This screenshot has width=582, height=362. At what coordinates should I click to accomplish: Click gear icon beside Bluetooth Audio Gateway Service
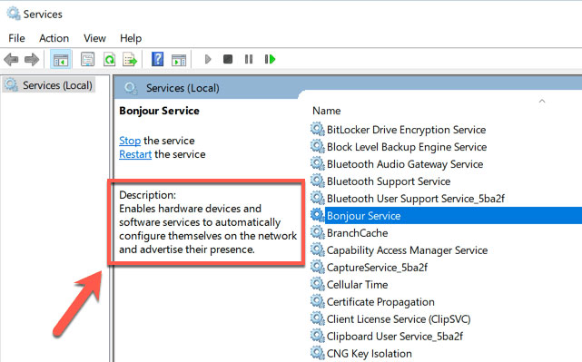coord(318,163)
